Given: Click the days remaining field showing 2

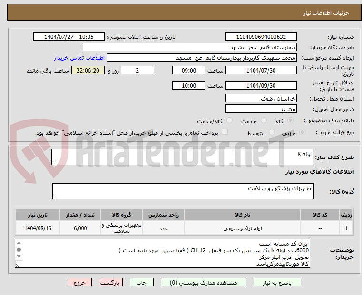Looking at the screenshot, I should 137,70.
